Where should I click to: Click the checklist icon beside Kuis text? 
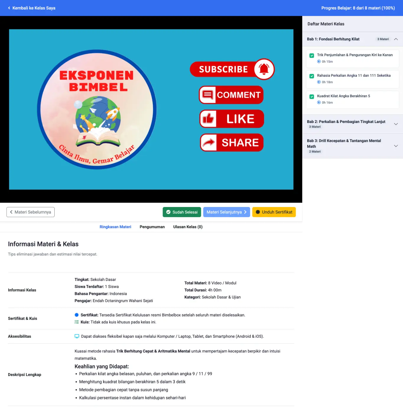tap(77, 322)
